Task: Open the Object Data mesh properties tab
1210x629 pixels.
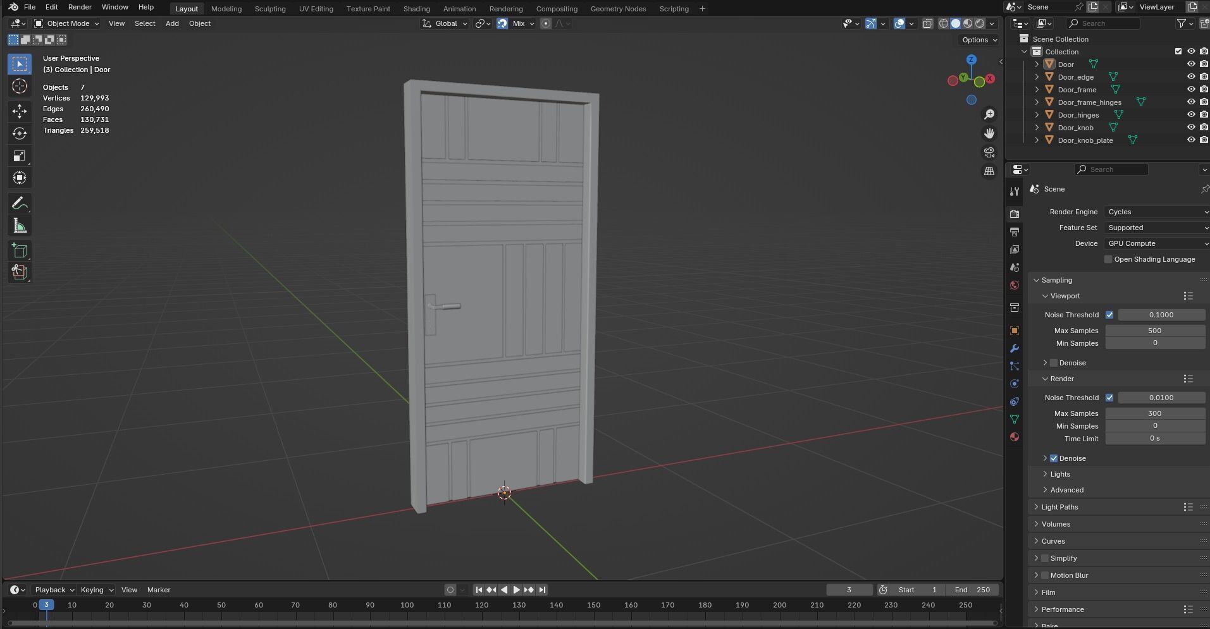Action: [1015, 419]
